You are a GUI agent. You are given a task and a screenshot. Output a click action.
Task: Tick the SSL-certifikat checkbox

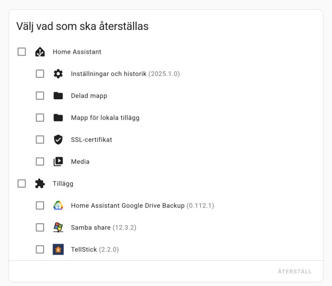tap(40, 139)
